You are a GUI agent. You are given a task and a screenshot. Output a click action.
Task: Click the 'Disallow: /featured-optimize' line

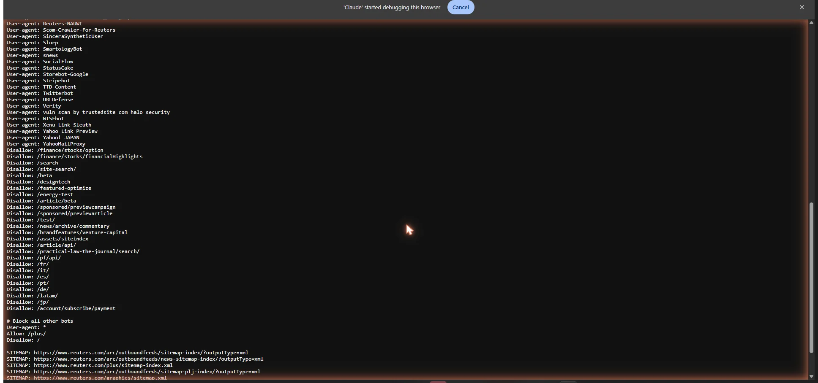click(49, 188)
